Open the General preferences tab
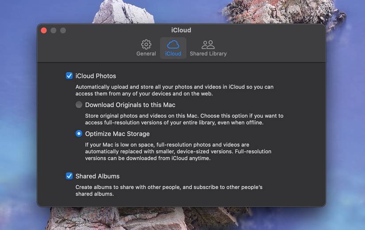 point(146,48)
